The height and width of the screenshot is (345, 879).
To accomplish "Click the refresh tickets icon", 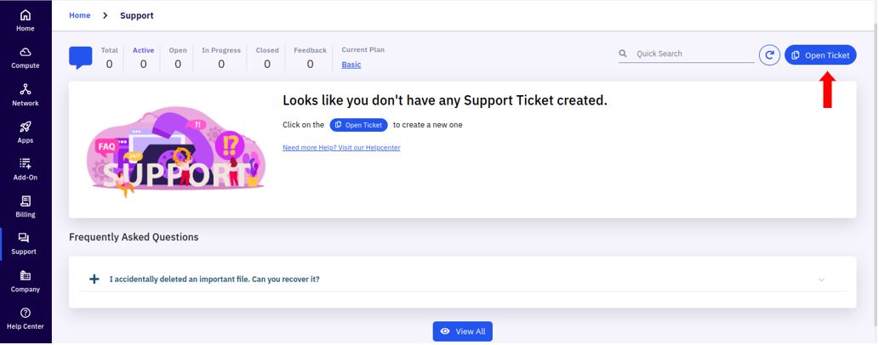I will [x=770, y=55].
